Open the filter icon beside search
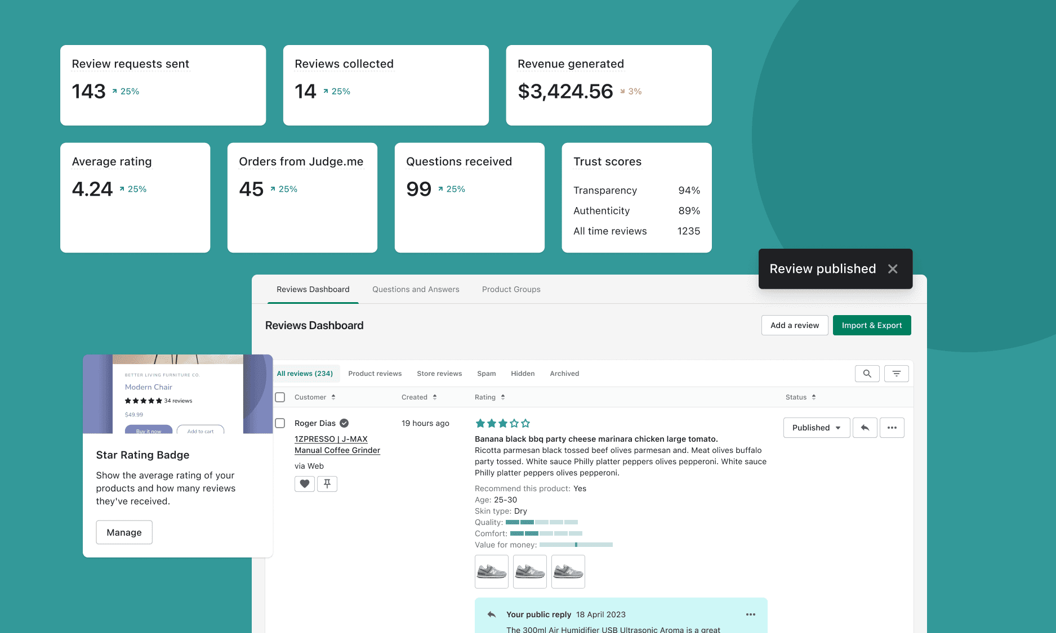Image resolution: width=1056 pixels, height=633 pixels. (x=896, y=374)
